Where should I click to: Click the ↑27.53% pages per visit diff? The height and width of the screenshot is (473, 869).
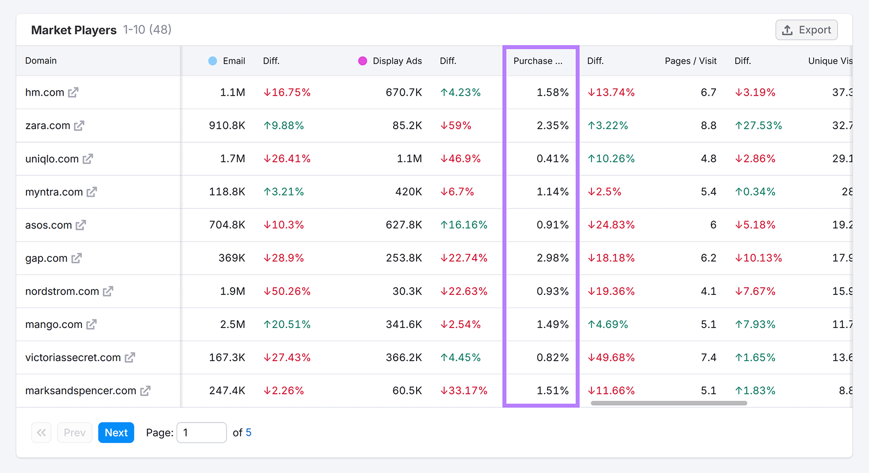tap(758, 125)
